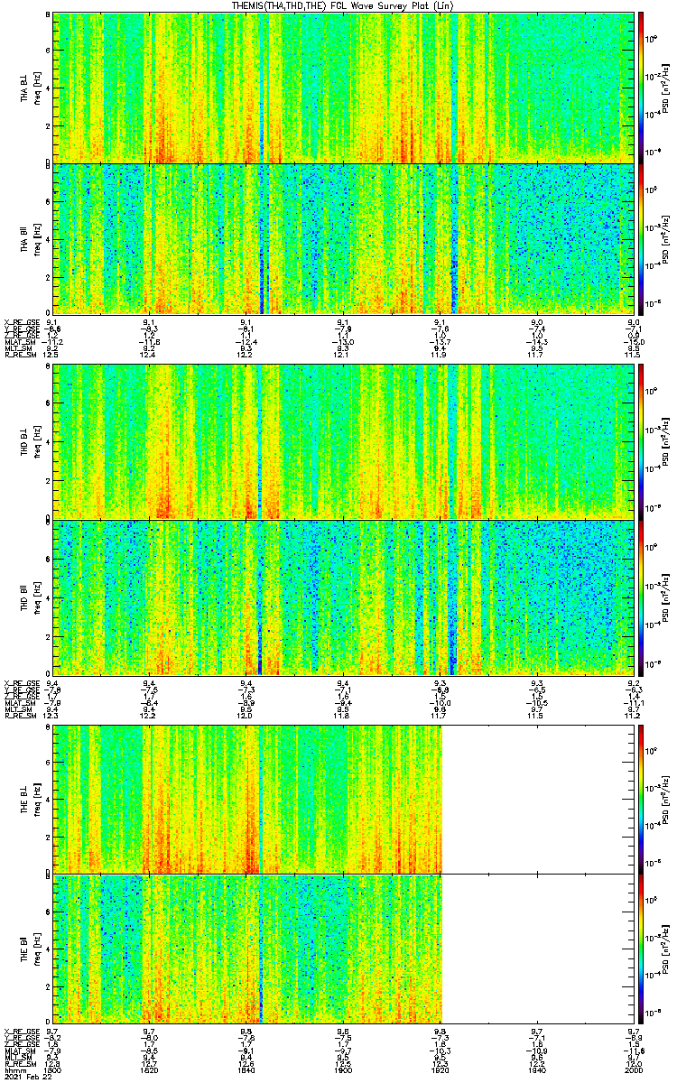
Task: Click the THE B⊥ PSD color bar
Action: (x=641, y=799)
